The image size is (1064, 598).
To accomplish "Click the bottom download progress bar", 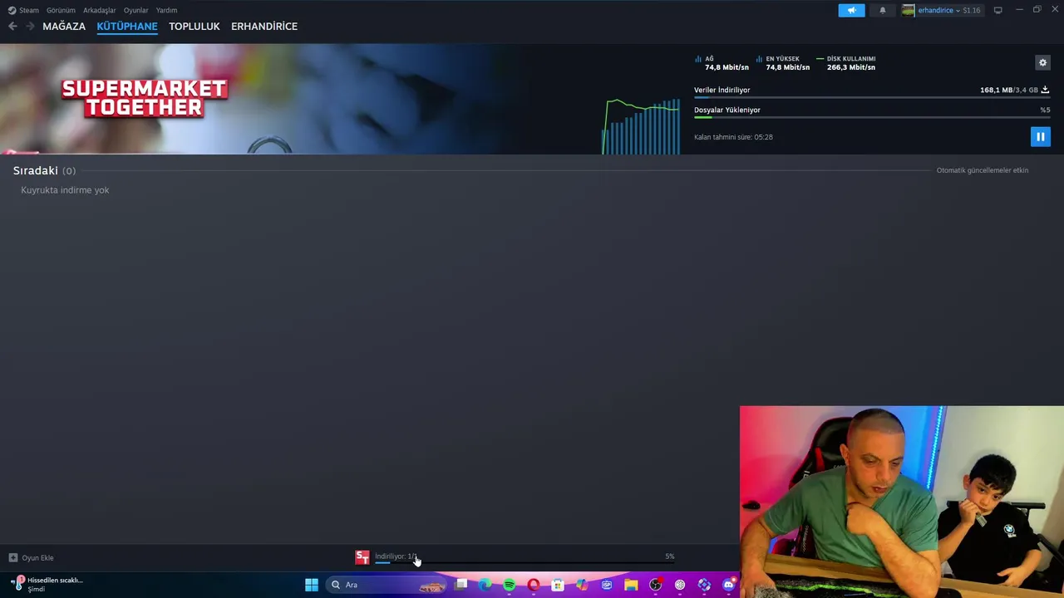I will pos(525,562).
